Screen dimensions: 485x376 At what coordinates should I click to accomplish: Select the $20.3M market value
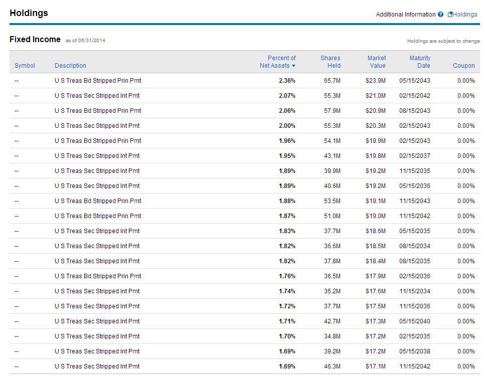[376, 126]
